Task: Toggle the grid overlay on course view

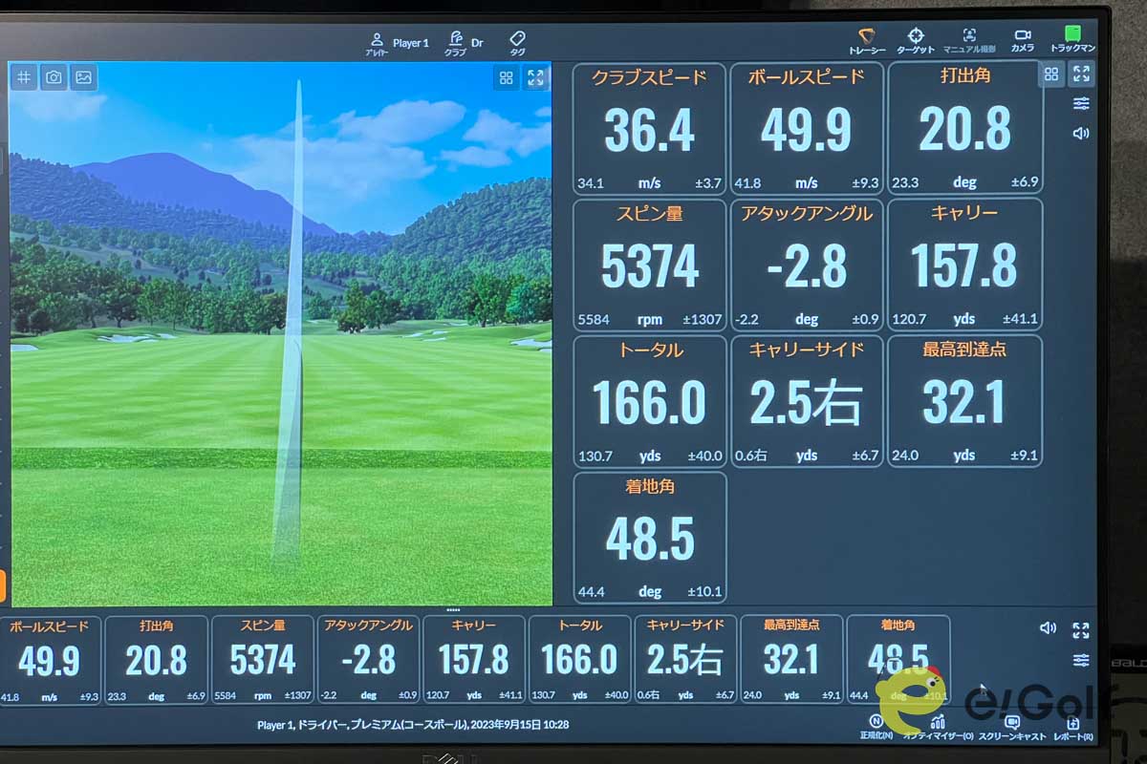Action: coord(24,77)
